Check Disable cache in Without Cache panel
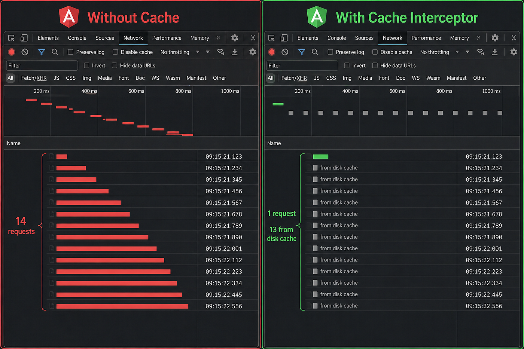This screenshot has width=524, height=349. [x=115, y=52]
